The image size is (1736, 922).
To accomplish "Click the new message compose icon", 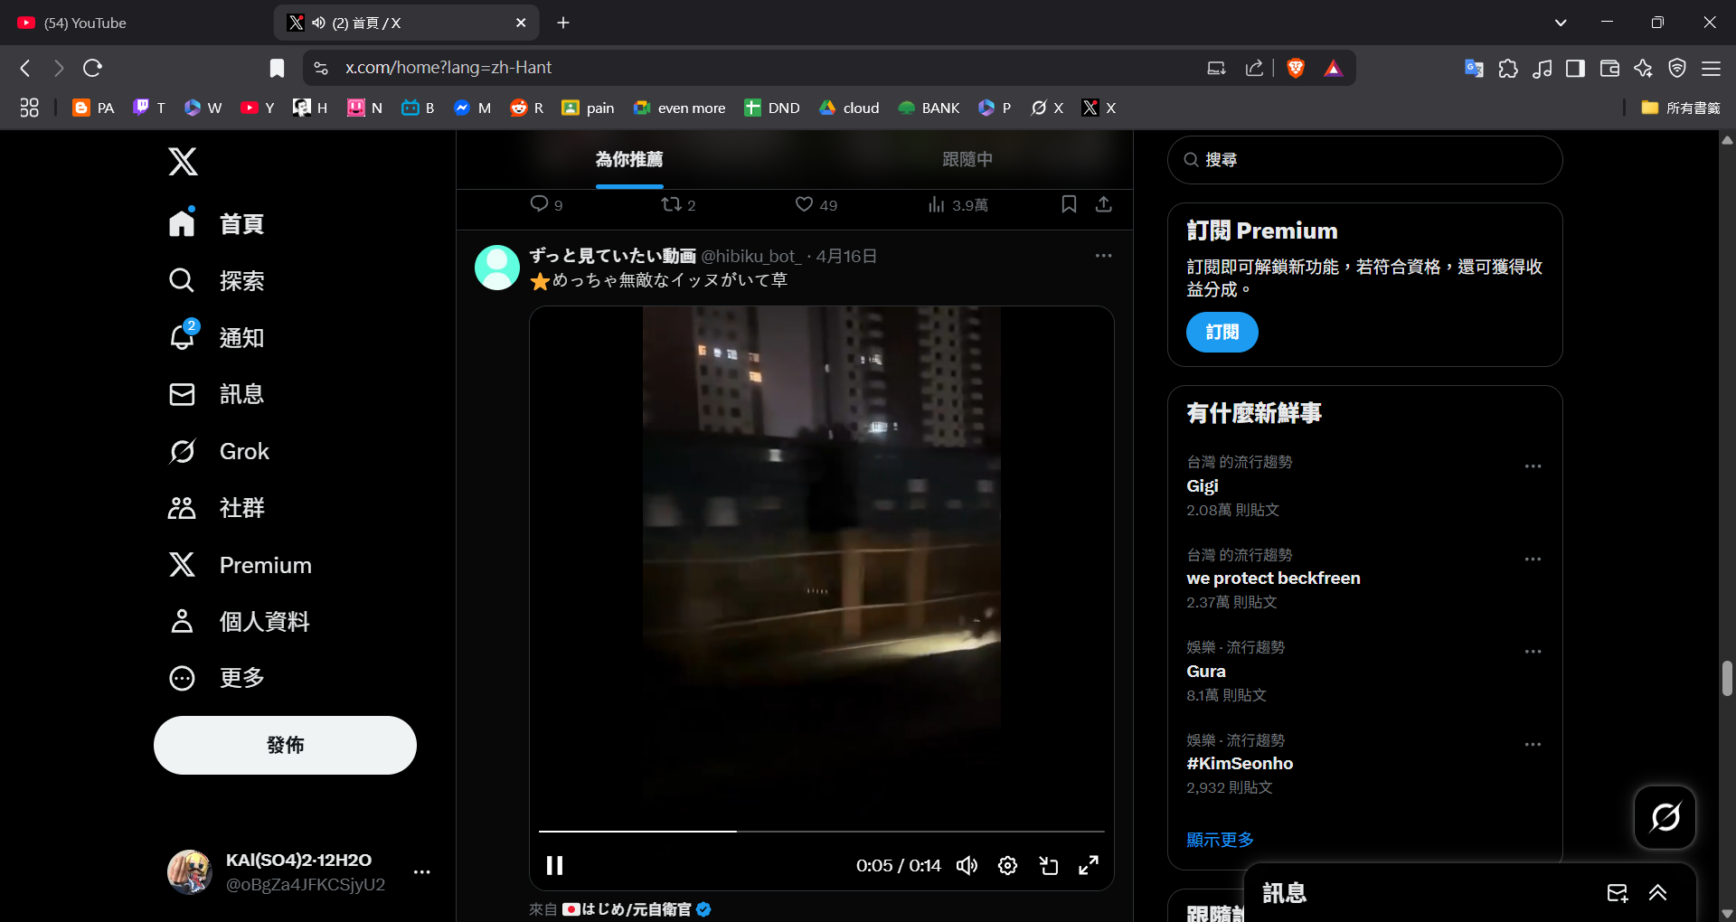I will 1617,893.
